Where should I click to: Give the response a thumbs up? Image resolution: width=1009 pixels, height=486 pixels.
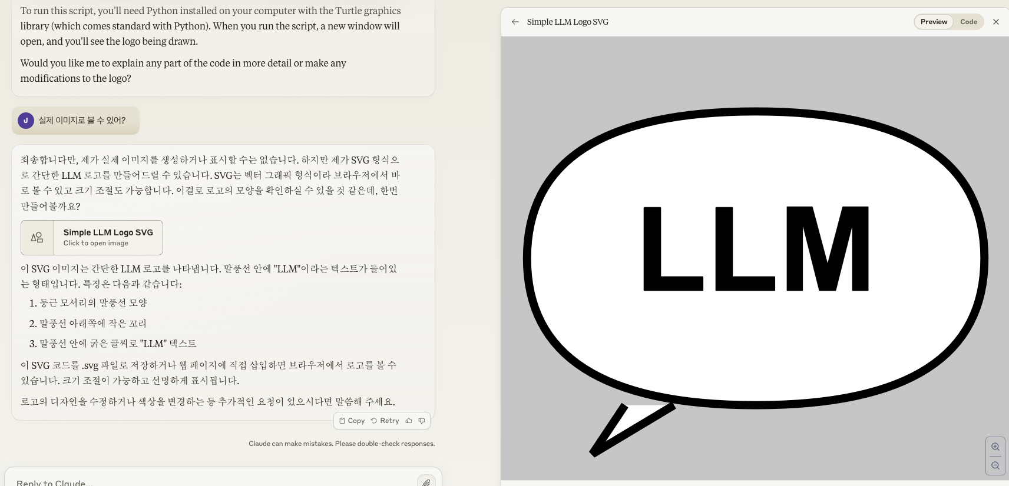pos(409,421)
